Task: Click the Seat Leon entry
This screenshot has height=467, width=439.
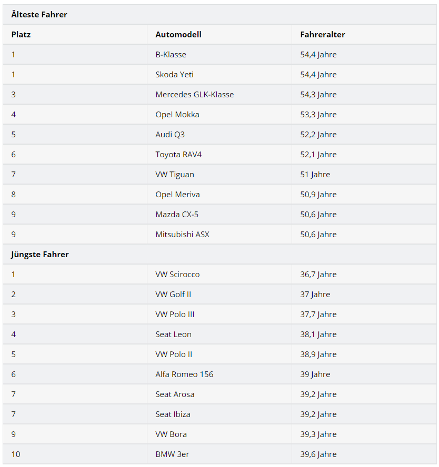Action: click(173, 334)
